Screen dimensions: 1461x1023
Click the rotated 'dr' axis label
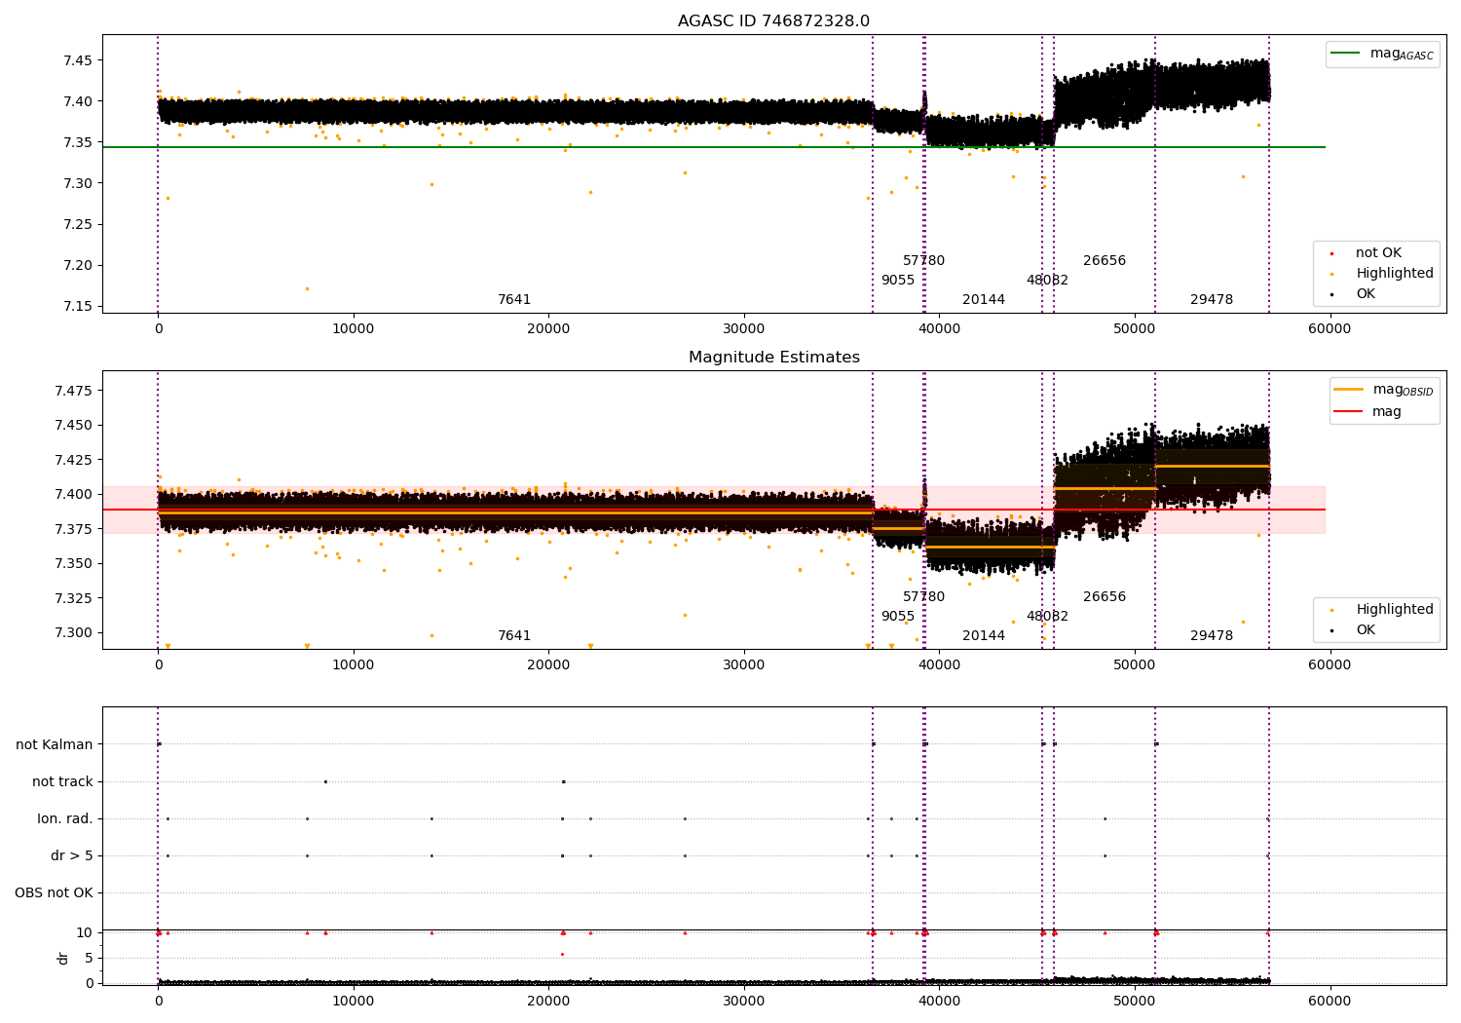(63, 958)
